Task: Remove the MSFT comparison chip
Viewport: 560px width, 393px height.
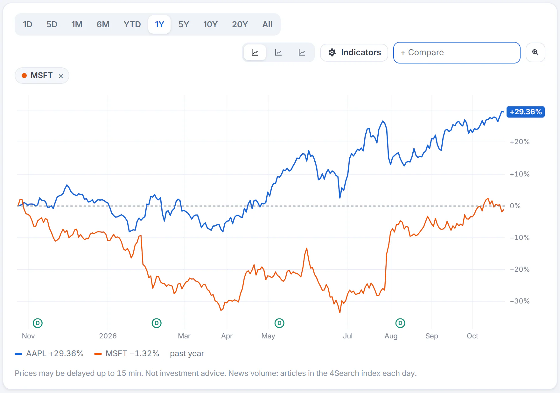Action: (x=61, y=76)
